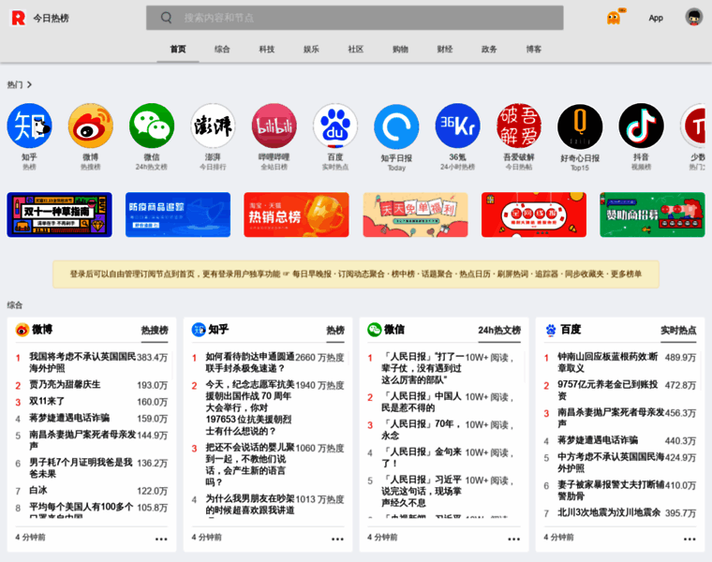Screen dimensions: 712x562
Task: Expand the 热门 section chevron
Action: pyautogui.click(x=30, y=84)
